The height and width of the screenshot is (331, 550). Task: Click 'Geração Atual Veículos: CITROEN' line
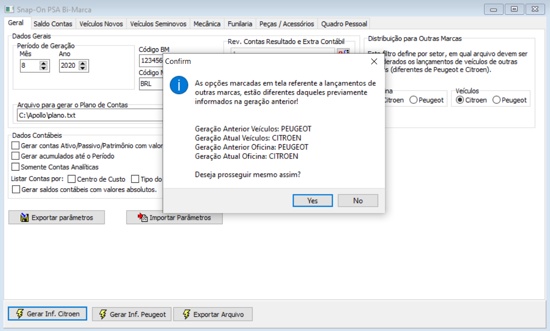click(x=248, y=138)
